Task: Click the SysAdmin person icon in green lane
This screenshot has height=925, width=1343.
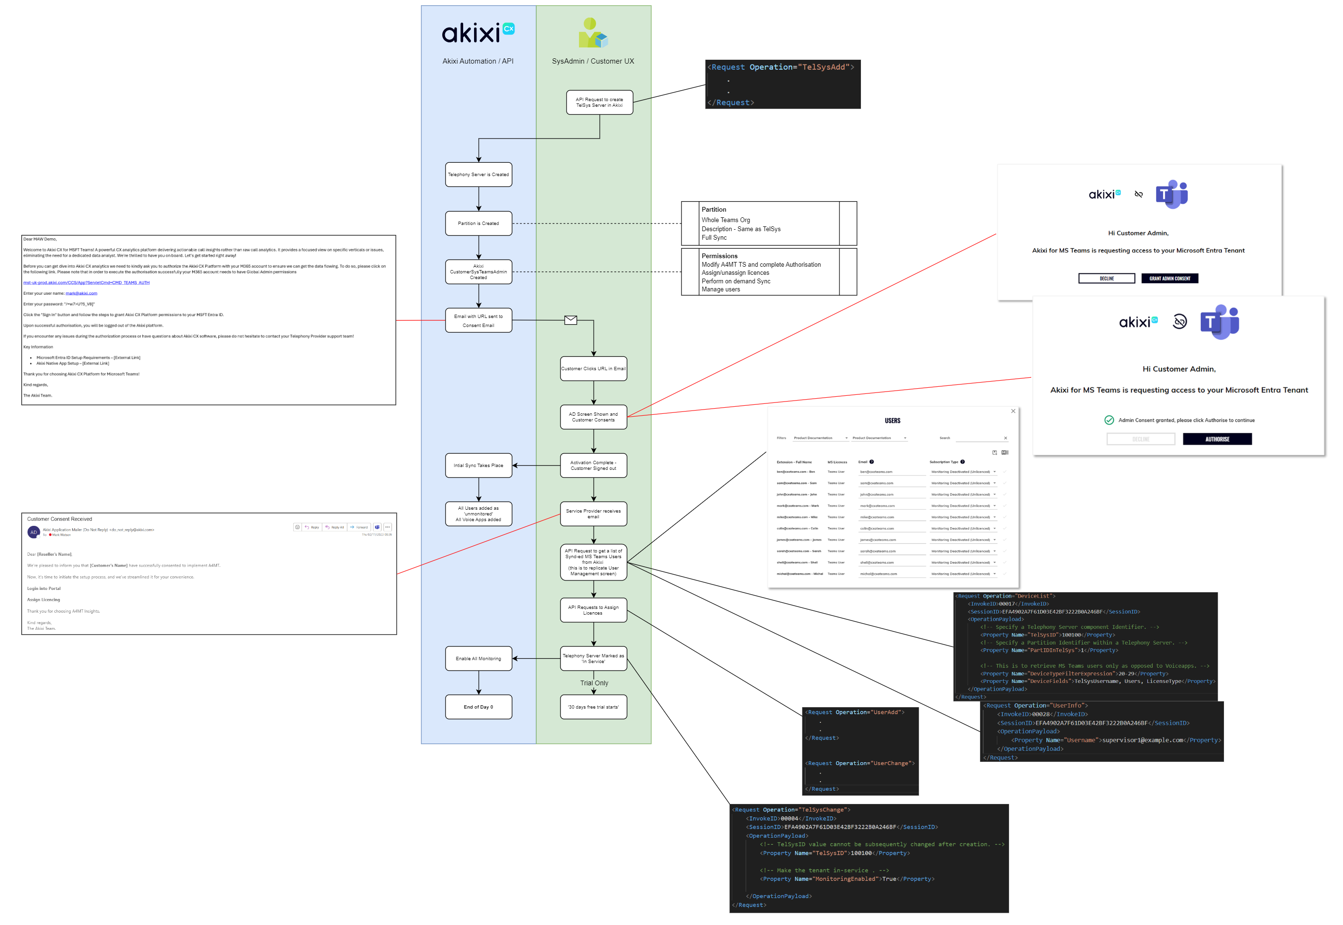Action: [593, 32]
